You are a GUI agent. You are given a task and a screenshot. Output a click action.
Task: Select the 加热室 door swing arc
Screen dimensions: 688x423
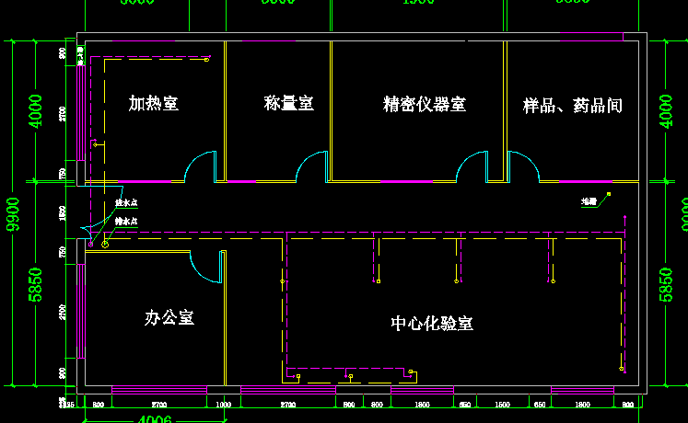coord(198,166)
